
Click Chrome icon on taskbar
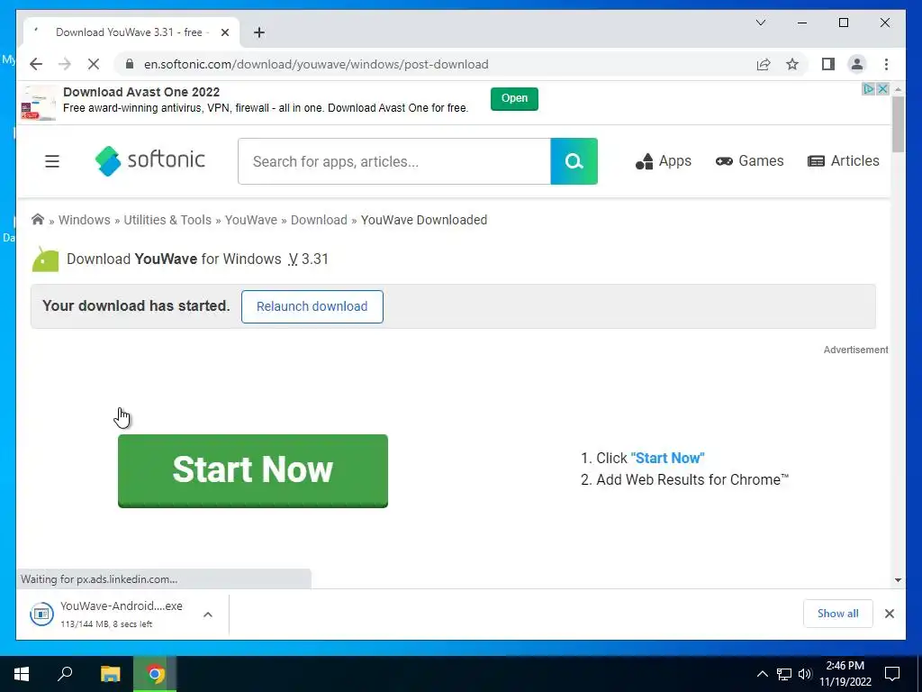pos(155,674)
